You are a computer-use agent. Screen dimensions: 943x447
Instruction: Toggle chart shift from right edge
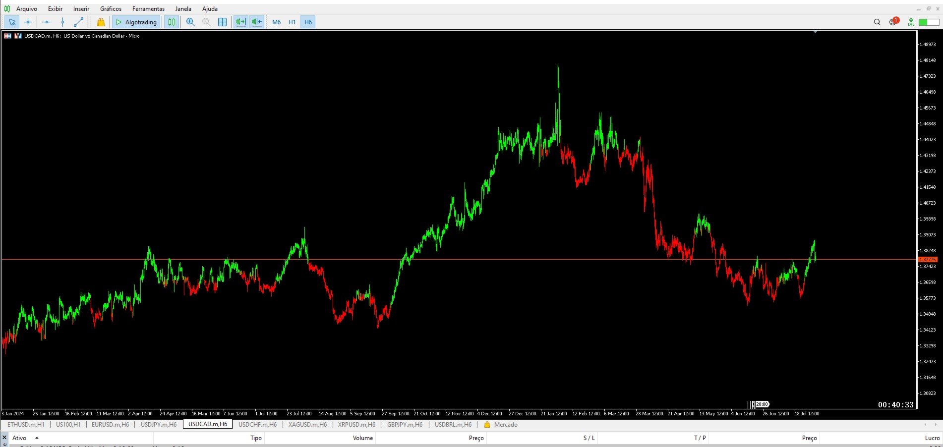coord(256,22)
